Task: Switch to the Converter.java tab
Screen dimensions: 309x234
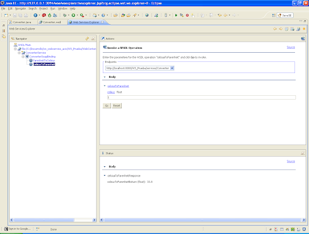Action: point(22,22)
